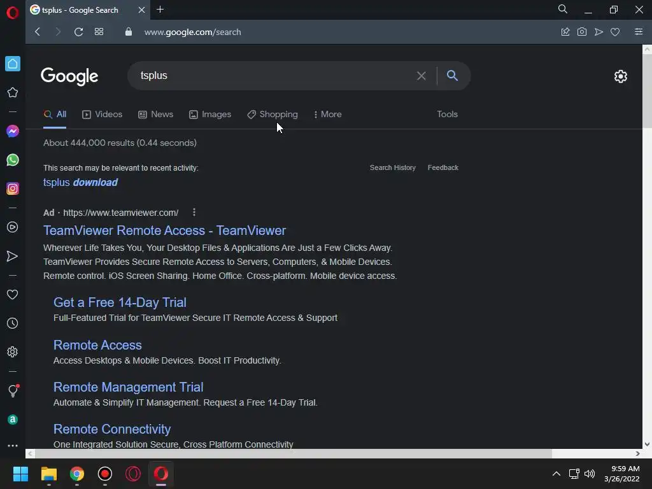Viewport: 652px width, 489px height.
Task: Open Search History link
Action: pos(392,167)
